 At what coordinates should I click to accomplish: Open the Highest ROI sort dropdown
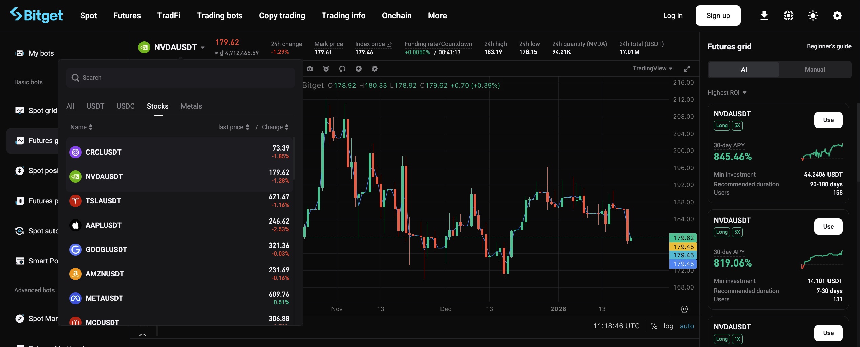pyautogui.click(x=727, y=92)
